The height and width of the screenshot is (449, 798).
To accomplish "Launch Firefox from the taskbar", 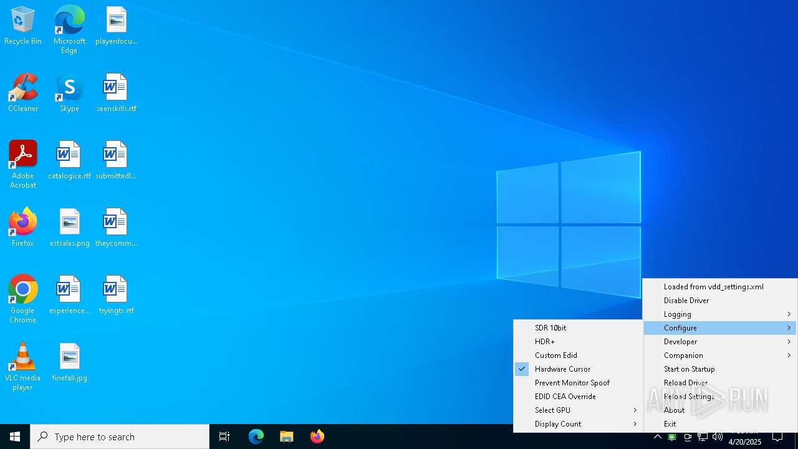I will click(317, 437).
